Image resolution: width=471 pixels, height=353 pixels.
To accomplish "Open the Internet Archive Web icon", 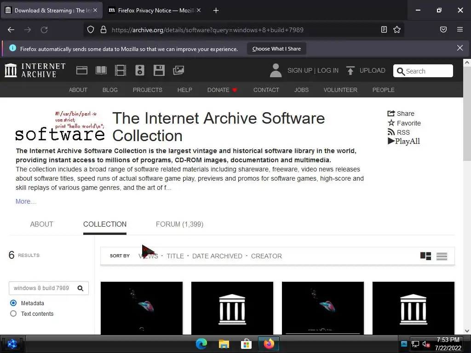I will 82,70.
